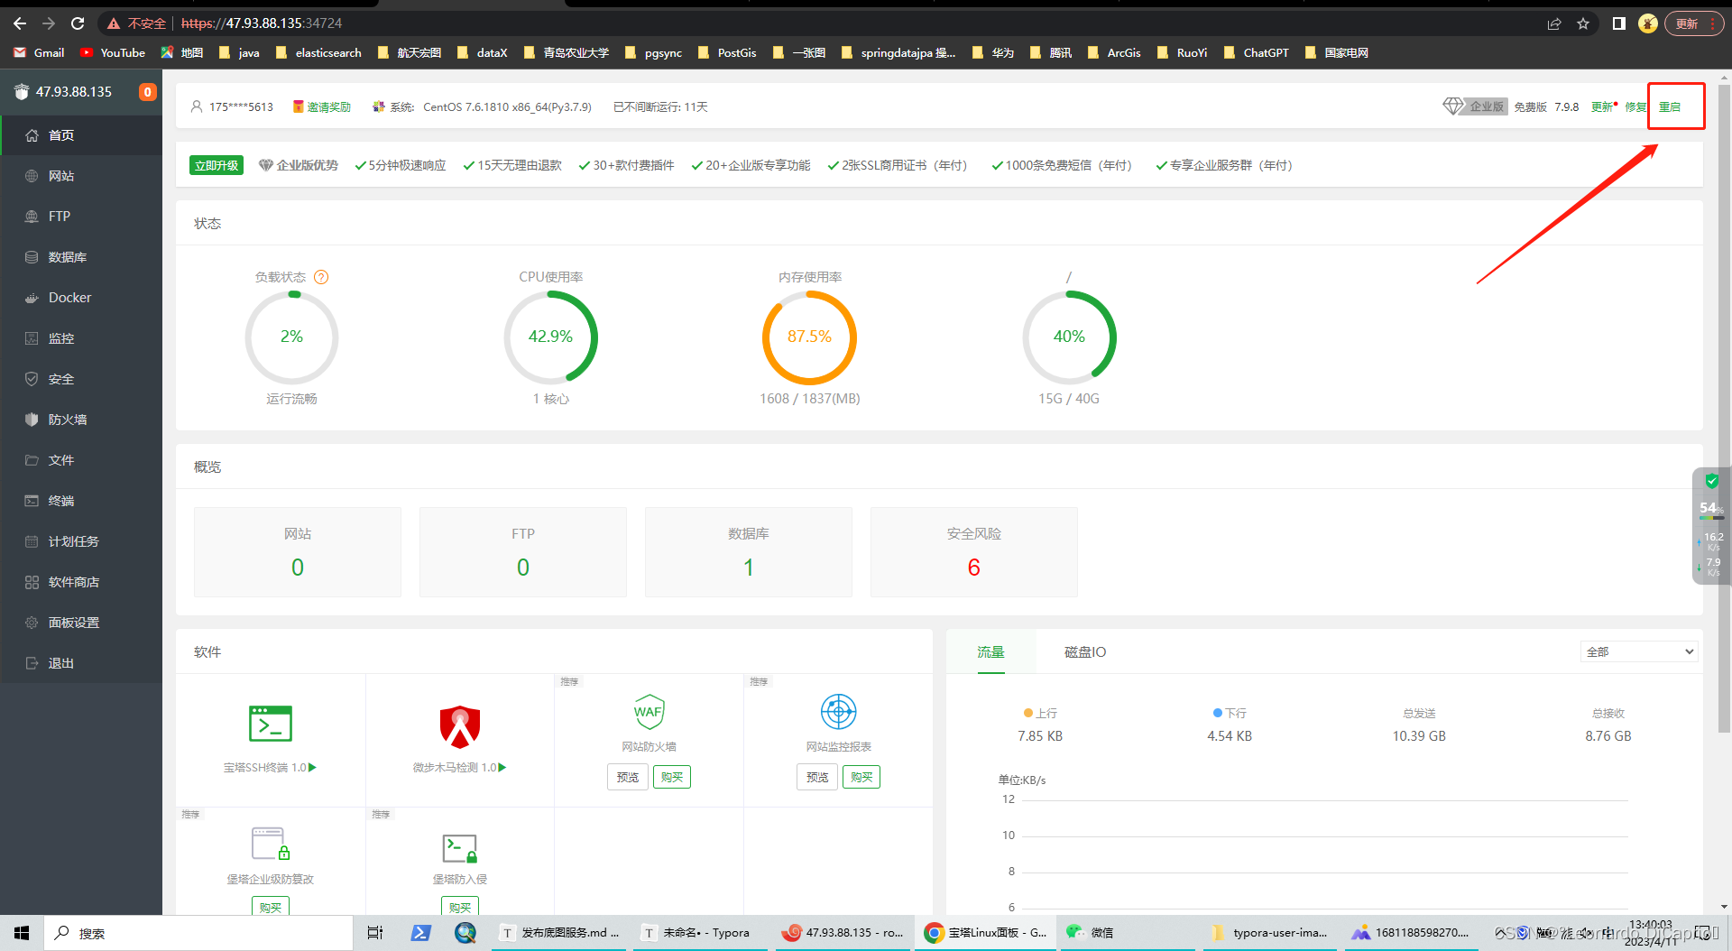
Task: Click the 更新 update link in header
Action: click(x=1603, y=106)
